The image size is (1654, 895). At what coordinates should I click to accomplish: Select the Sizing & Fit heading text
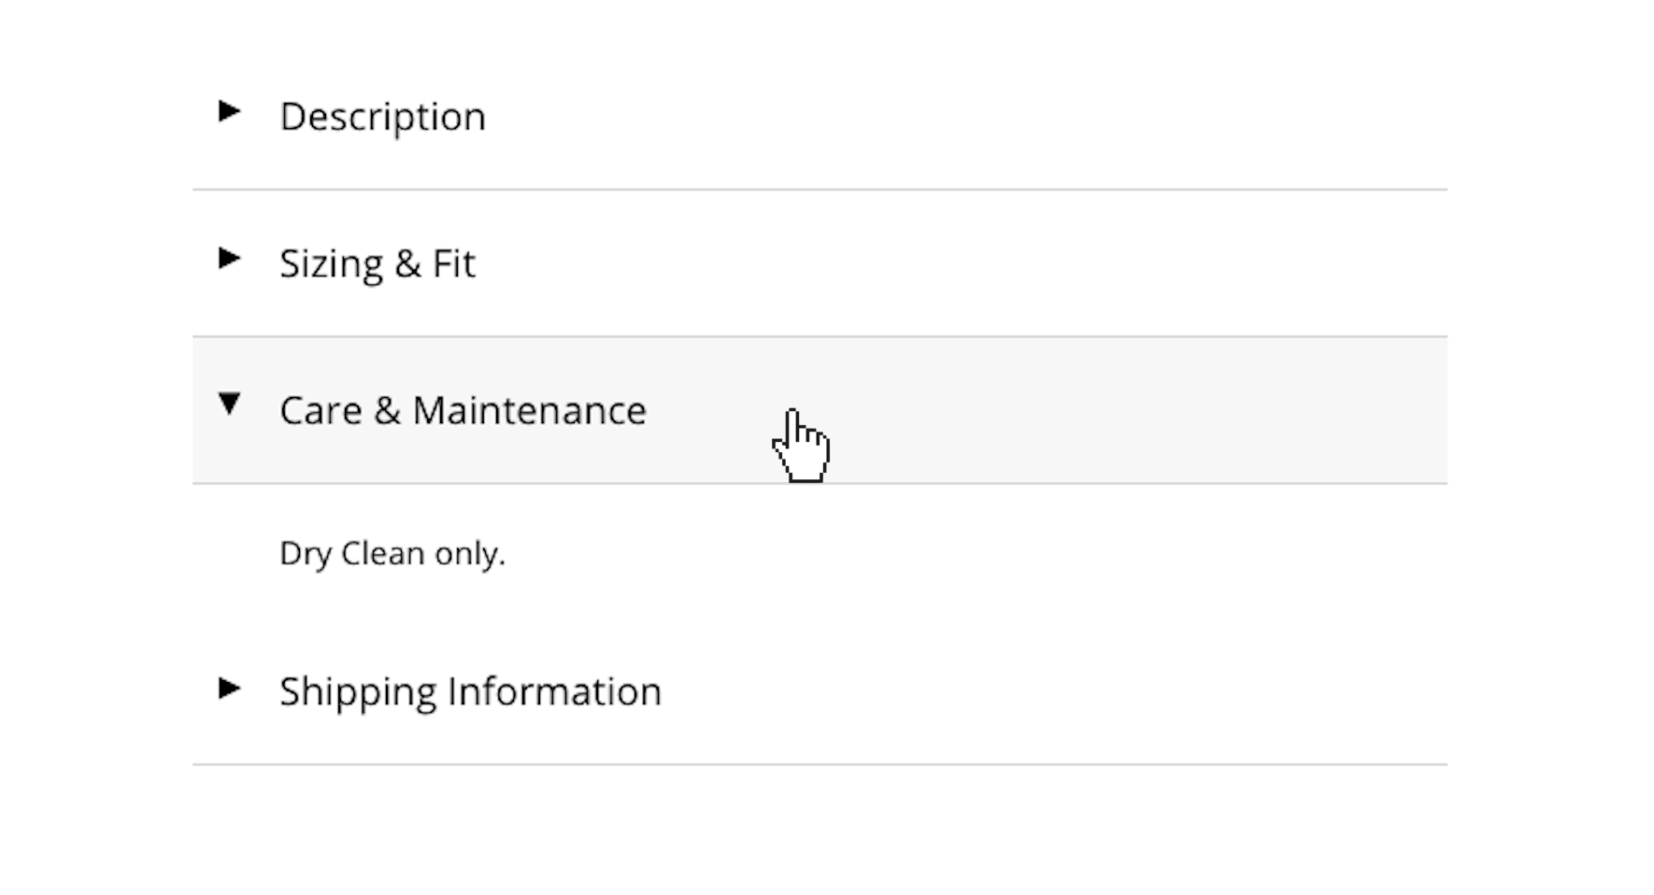pos(378,263)
